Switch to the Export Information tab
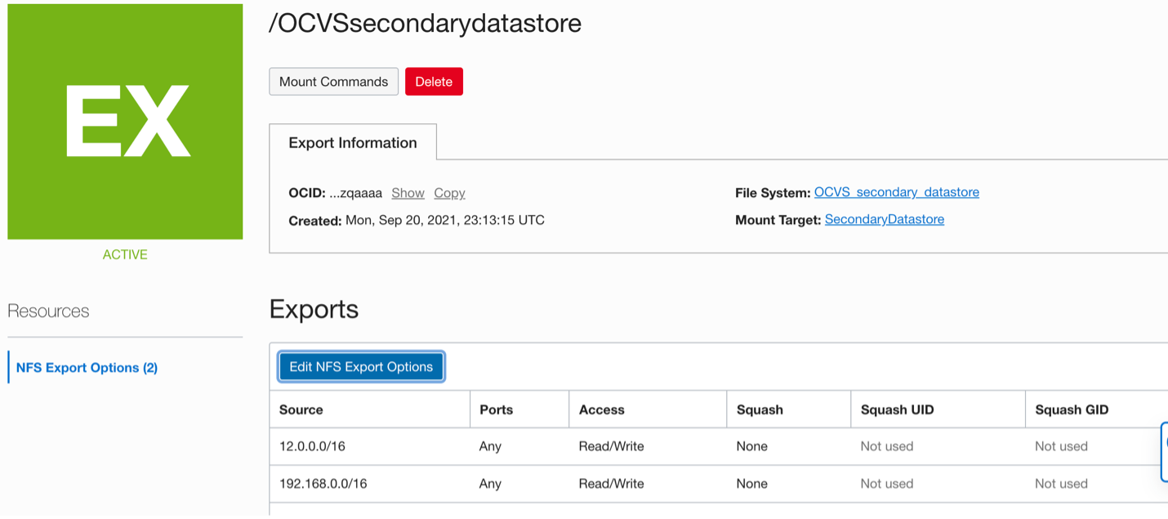 pyautogui.click(x=352, y=142)
